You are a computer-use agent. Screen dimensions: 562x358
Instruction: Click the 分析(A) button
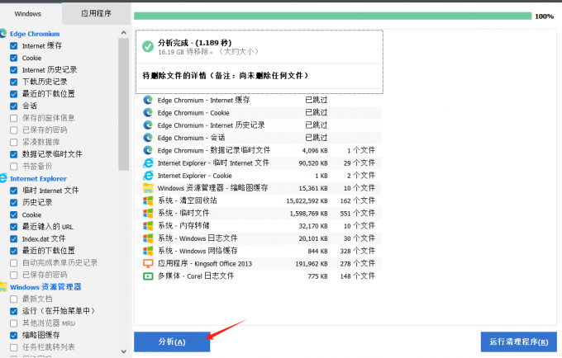172,342
